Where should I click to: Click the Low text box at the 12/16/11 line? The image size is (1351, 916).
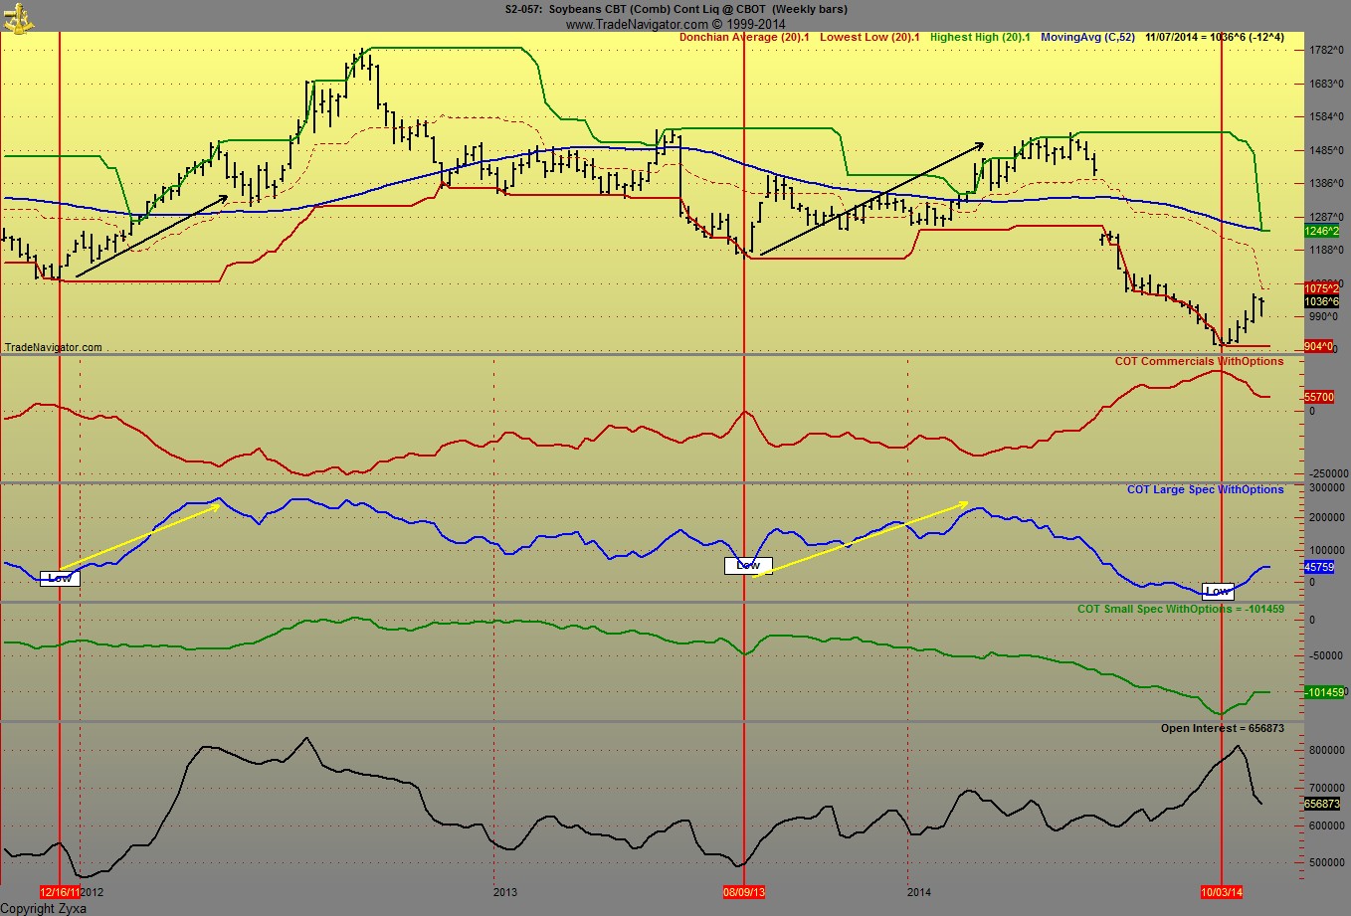click(60, 578)
